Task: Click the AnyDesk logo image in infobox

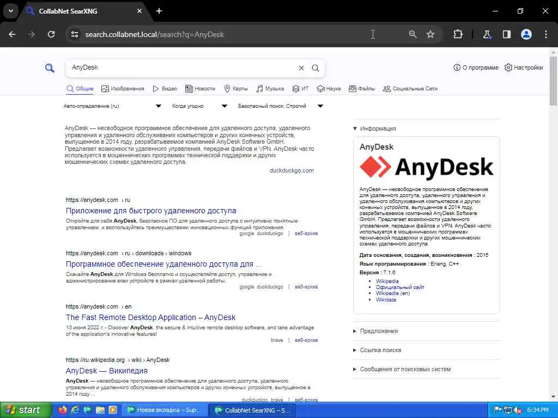Action: (x=426, y=167)
